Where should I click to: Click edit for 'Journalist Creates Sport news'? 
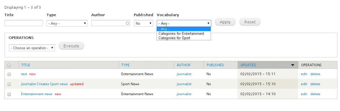coord(304,84)
